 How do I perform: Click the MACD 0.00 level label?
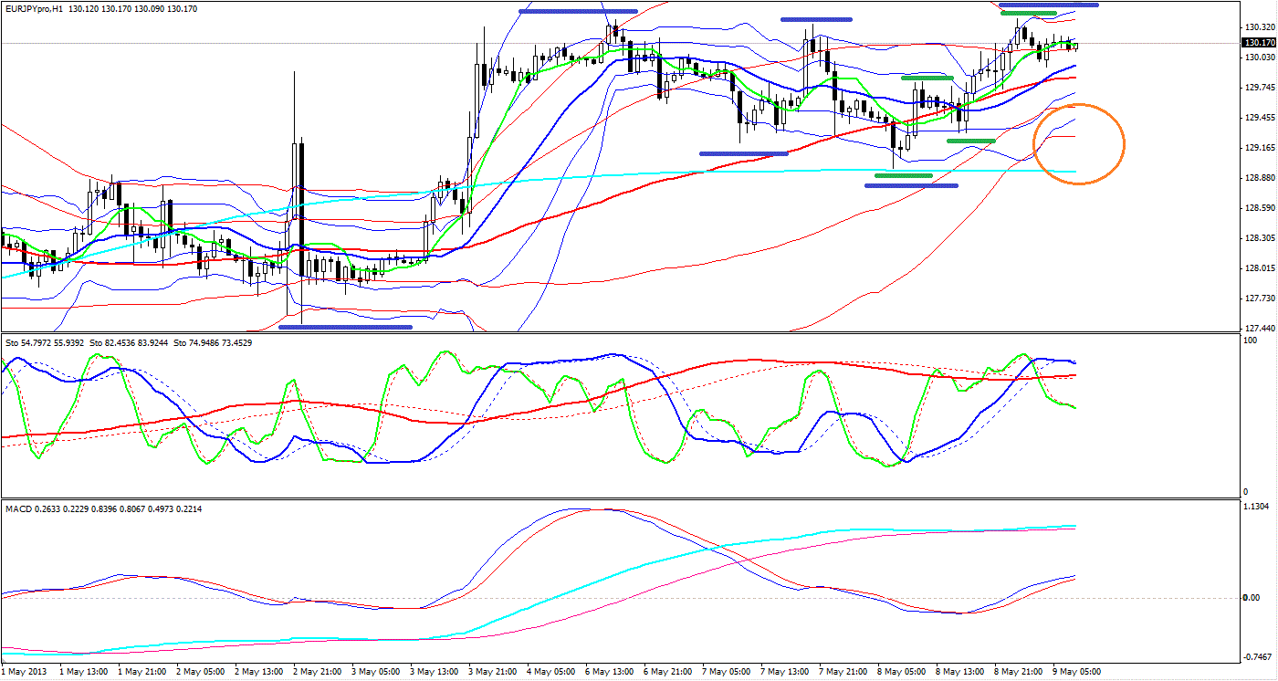point(1254,597)
